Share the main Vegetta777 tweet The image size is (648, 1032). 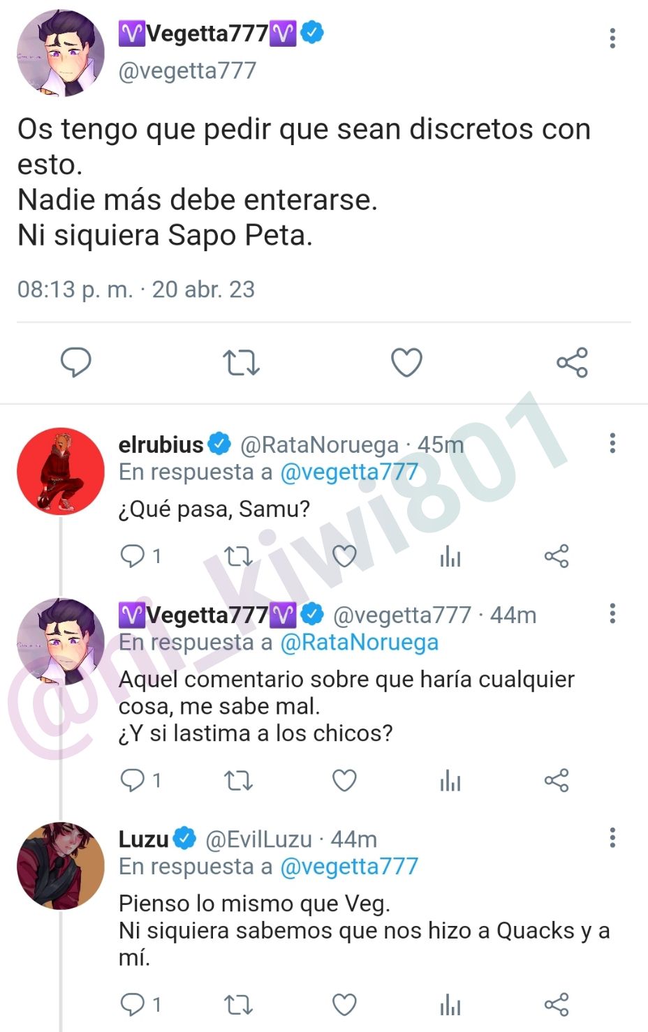click(x=572, y=363)
